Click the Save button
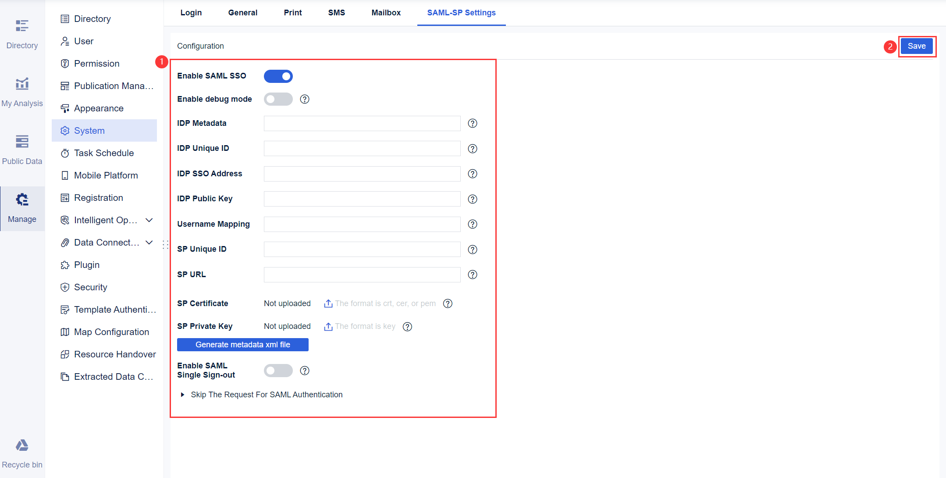Viewport: 946px width, 478px height. click(x=917, y=46)
